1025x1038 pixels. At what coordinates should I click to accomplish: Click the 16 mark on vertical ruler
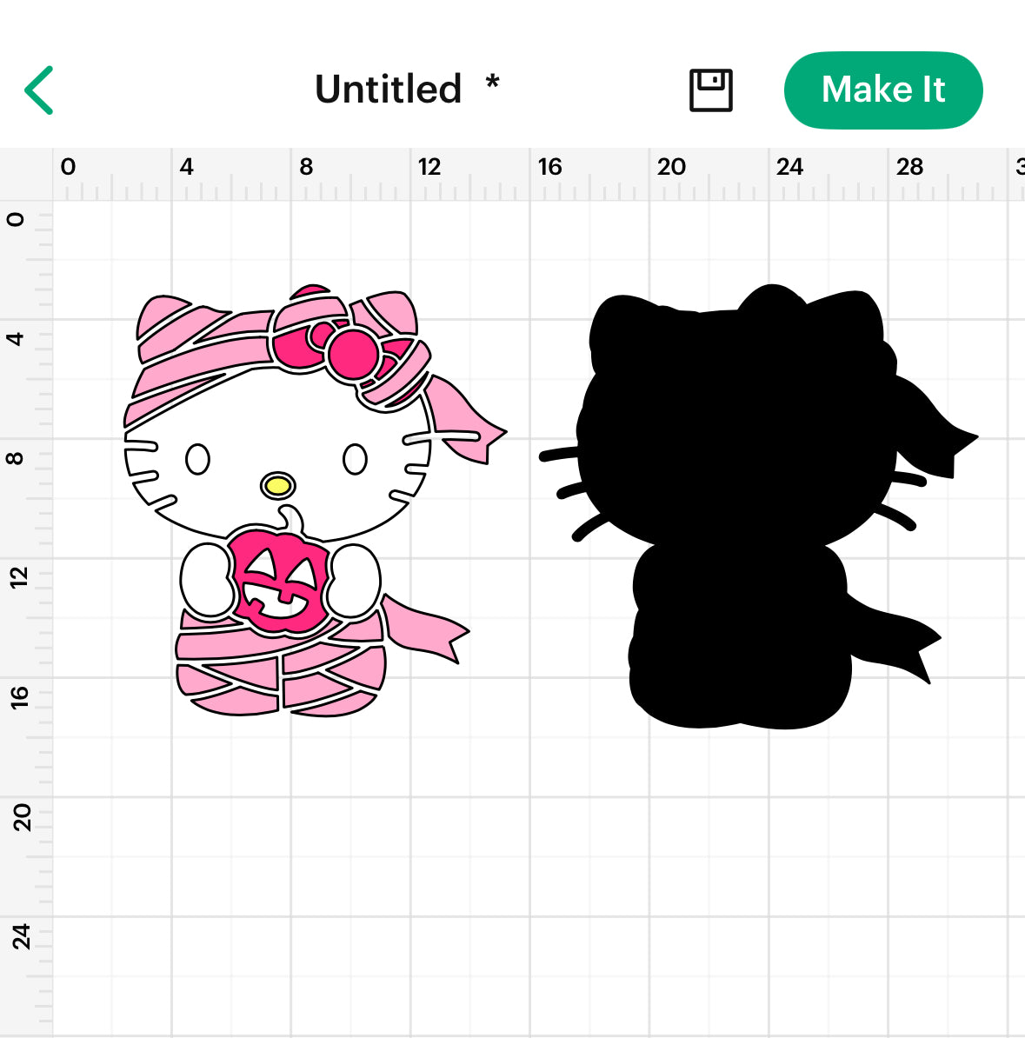point(19,697)
